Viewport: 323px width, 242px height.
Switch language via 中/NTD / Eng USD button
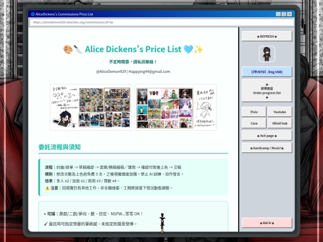[x=267, y=72]
